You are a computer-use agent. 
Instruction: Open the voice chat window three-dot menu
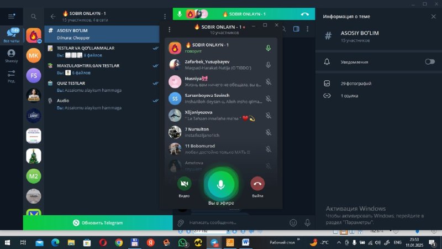click(x=170, y=29)
